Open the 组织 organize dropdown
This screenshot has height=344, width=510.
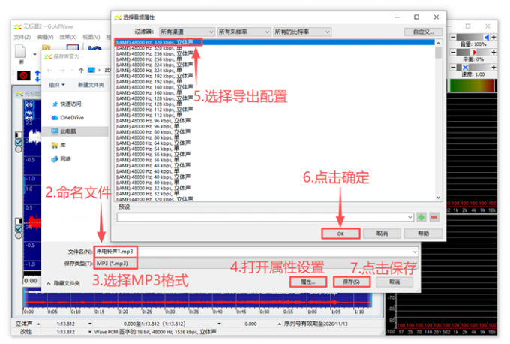57,85
